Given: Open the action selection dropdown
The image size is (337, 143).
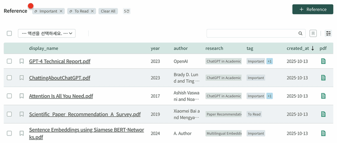Looking at the screenshot, I should tap(47, 33).
